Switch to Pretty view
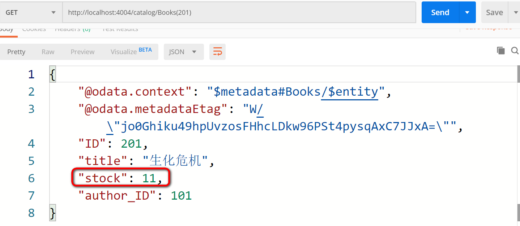Viewport: 520px width, 226px height. [x=16, y=52]
